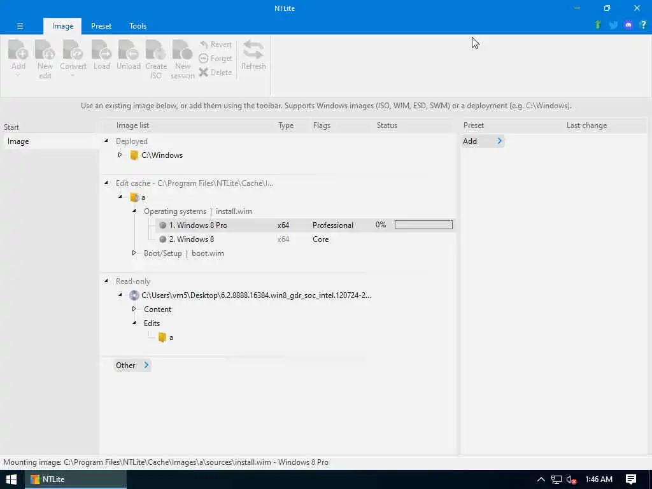Click the Add preset button
The image size is (652, 489).
click(x=483, y=141)
